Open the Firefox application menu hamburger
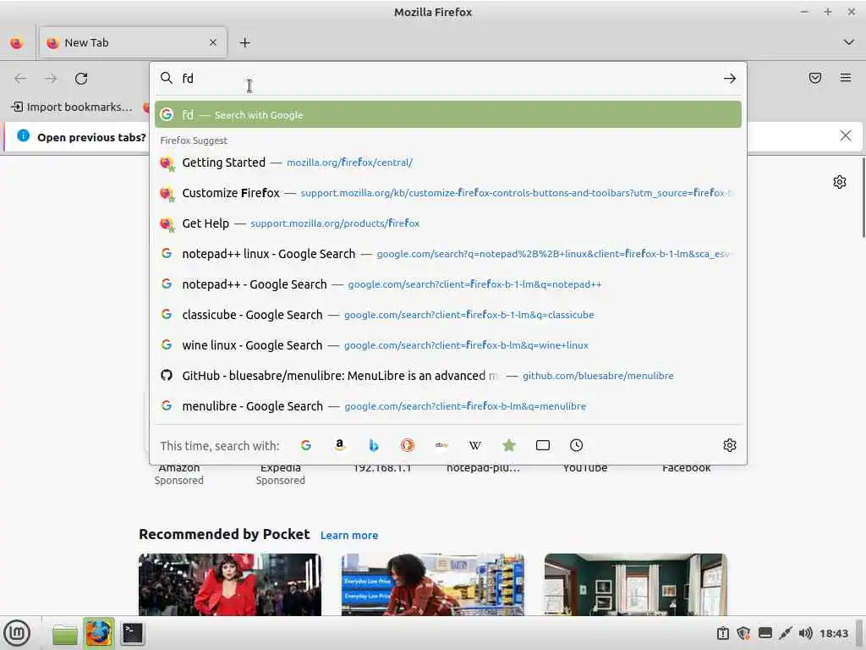 [x=846, y=78]
